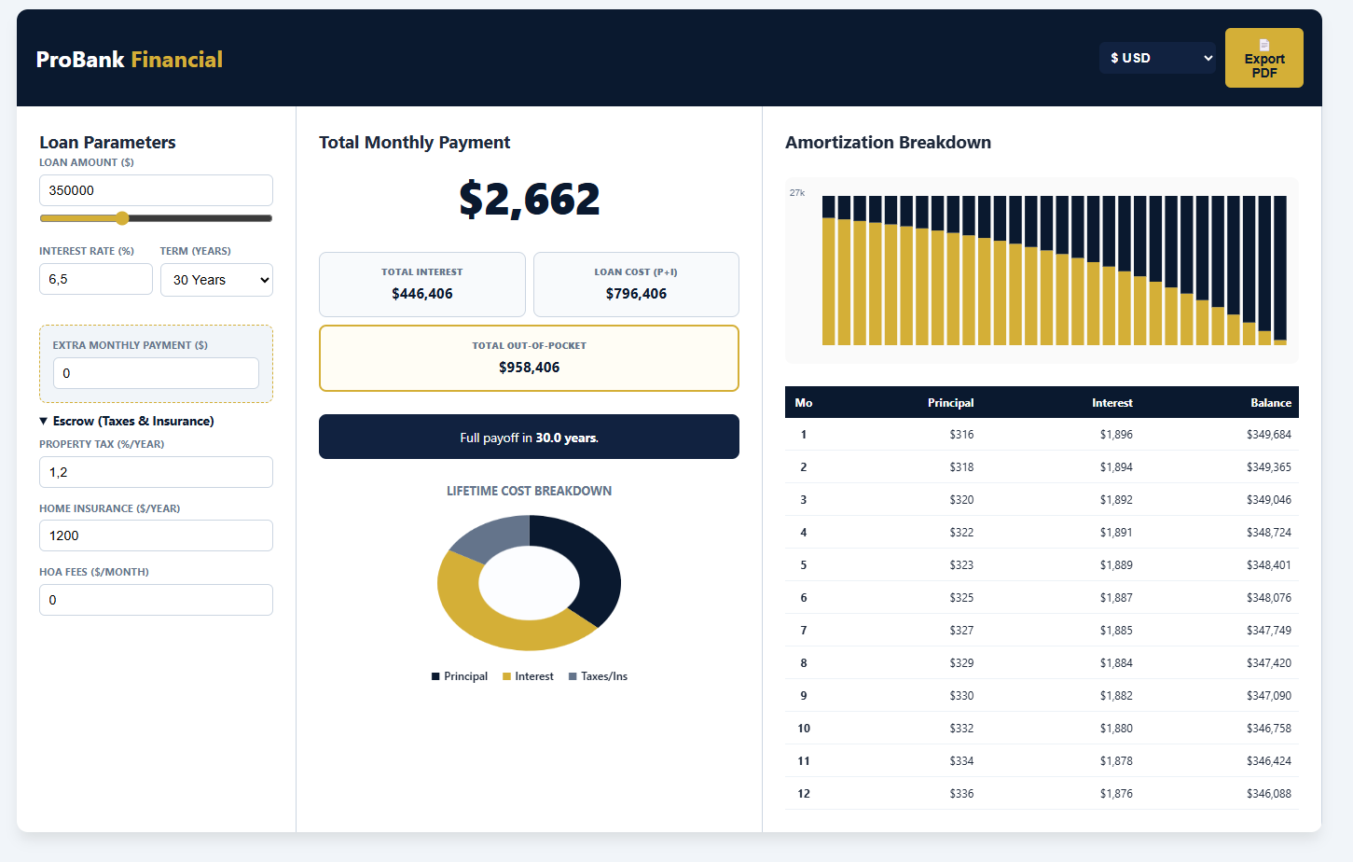The width and height of the screenshot is (1353, 862).
Task: Click the first bar in Amortization chart
Action: tap(828, 271)
